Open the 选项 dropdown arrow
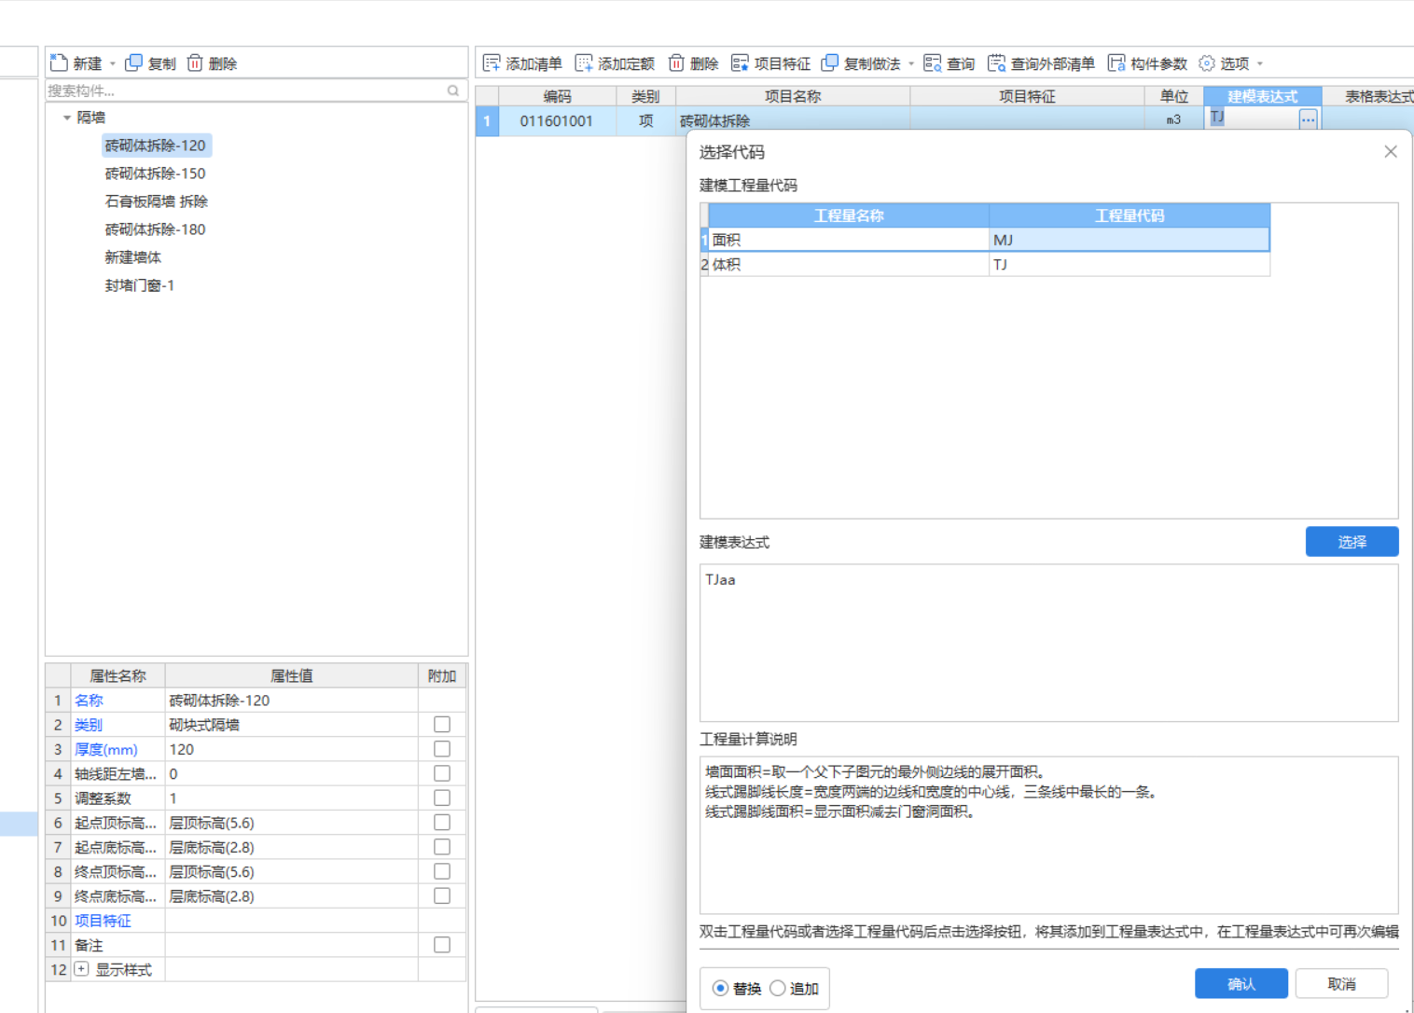Screen dimensions: 1414x1013 click(1260, 63)
